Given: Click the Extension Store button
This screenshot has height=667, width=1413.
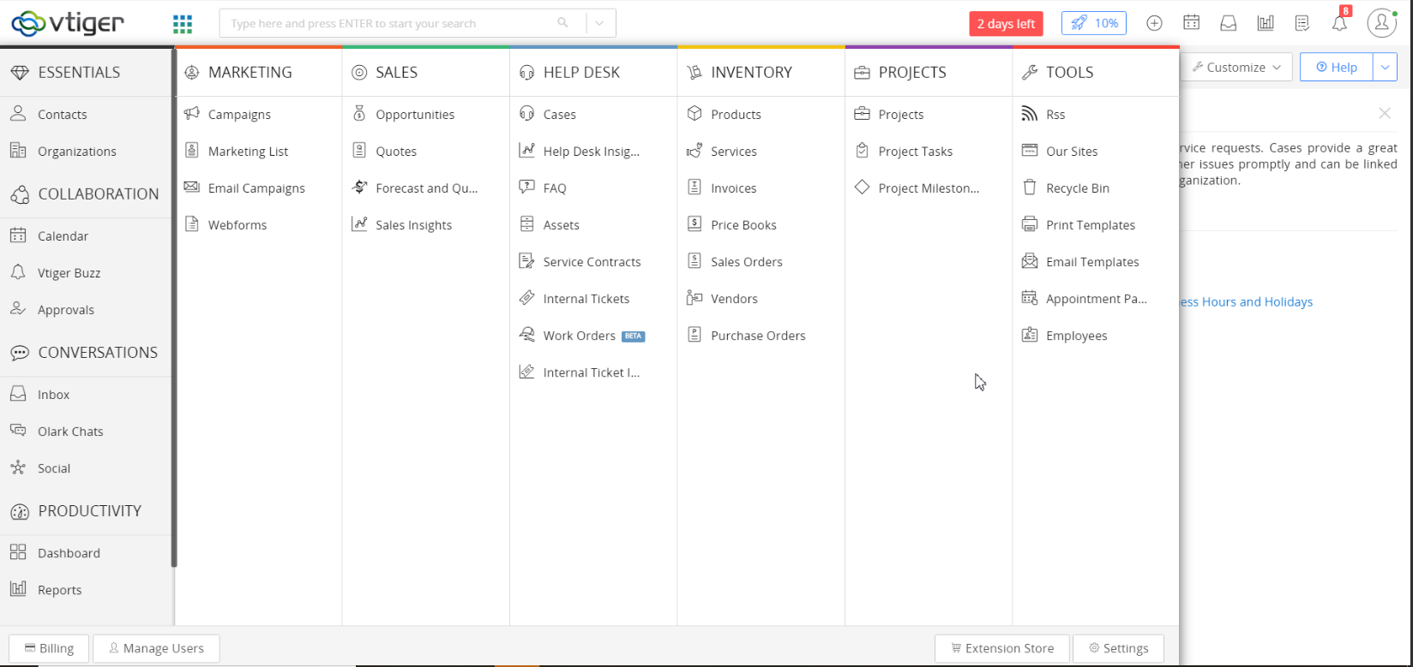Looking at the screenshot, I should tap(1001, 648).
